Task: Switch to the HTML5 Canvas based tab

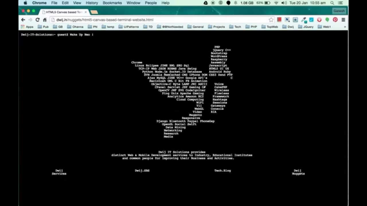Action: point(62,12)
